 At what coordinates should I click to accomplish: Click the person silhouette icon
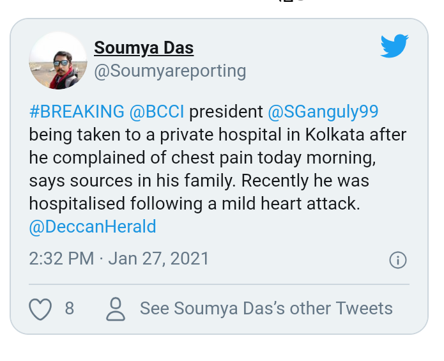pyautogui.click(x=116, y=309)
